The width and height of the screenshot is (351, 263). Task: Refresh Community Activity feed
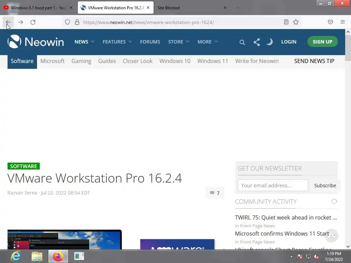[334, 201]
